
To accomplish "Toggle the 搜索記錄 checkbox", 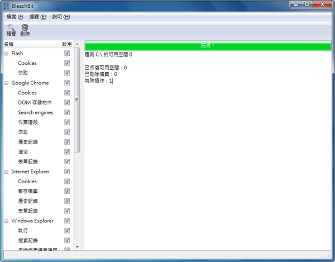I will pos(67,240).
